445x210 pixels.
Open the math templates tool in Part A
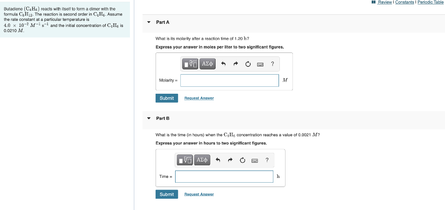191,64
